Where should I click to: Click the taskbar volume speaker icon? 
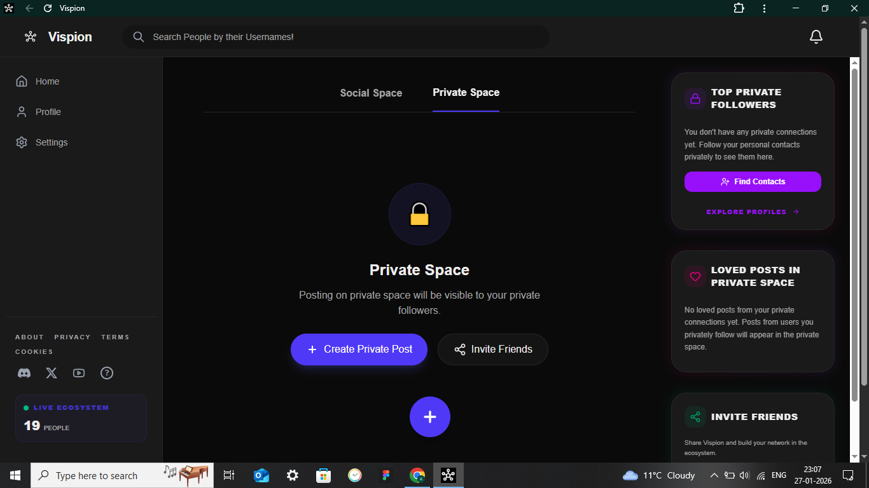(745, 475)
